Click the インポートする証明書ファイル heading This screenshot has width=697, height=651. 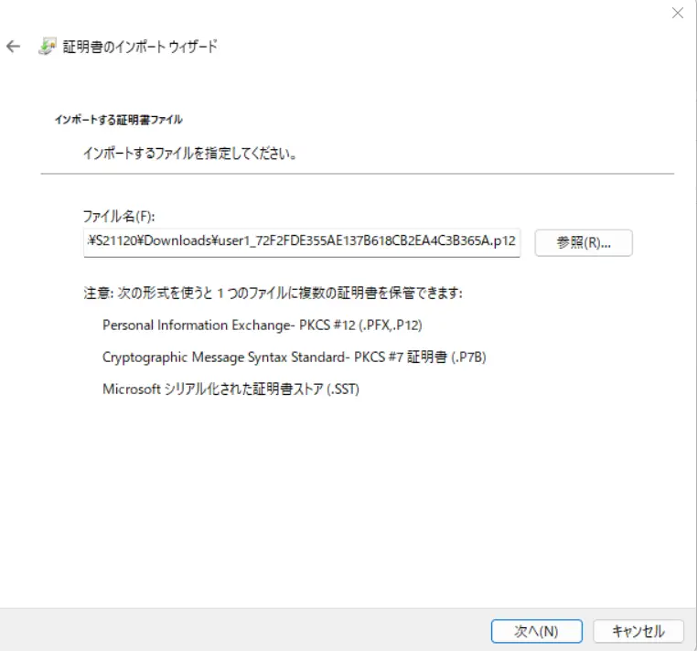click(118, 120)
